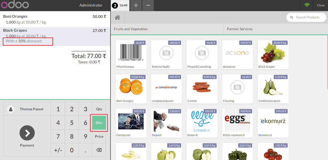
Task: Add the Deposit product
Action: [x=167, y=123]
